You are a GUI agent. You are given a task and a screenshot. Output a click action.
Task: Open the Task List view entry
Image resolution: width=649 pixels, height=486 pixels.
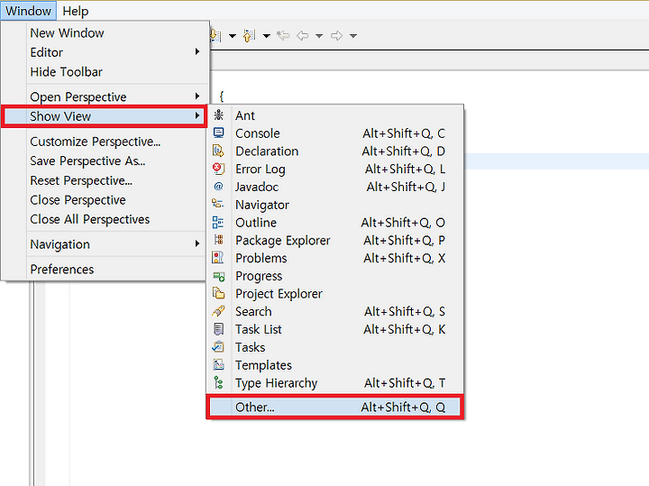(334, 329)
